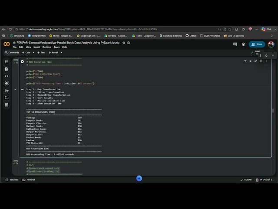278x209 pixels.
Task: Open the Copilot Chat button in browser
Action: [266, 29]
